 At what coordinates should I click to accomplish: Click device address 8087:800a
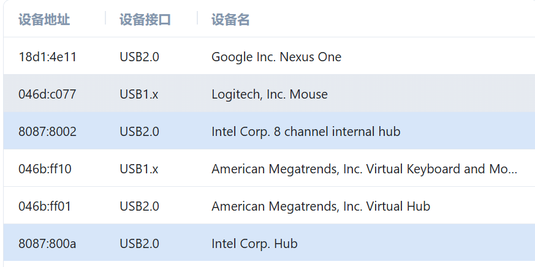coord(47,244)
